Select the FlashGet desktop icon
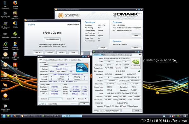189x124 pixels. (x=15, y=66)
